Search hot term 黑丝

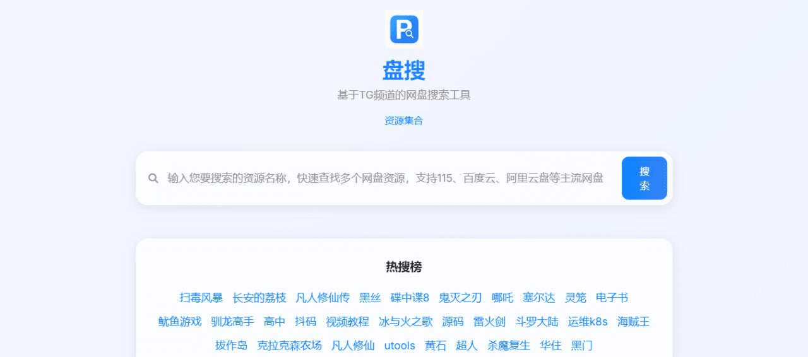(x=370, y=298)
